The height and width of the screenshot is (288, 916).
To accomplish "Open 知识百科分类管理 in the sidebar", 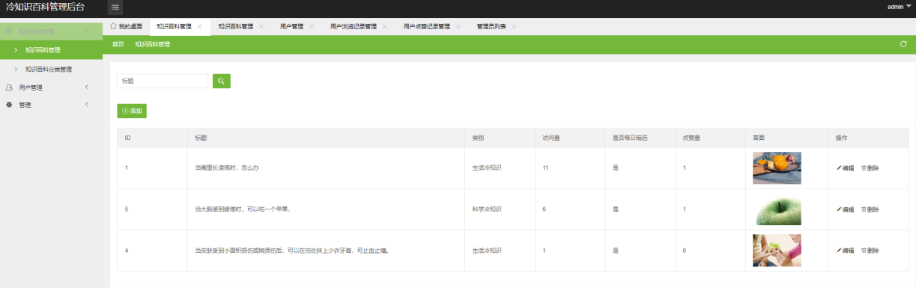I will point(51,70).
